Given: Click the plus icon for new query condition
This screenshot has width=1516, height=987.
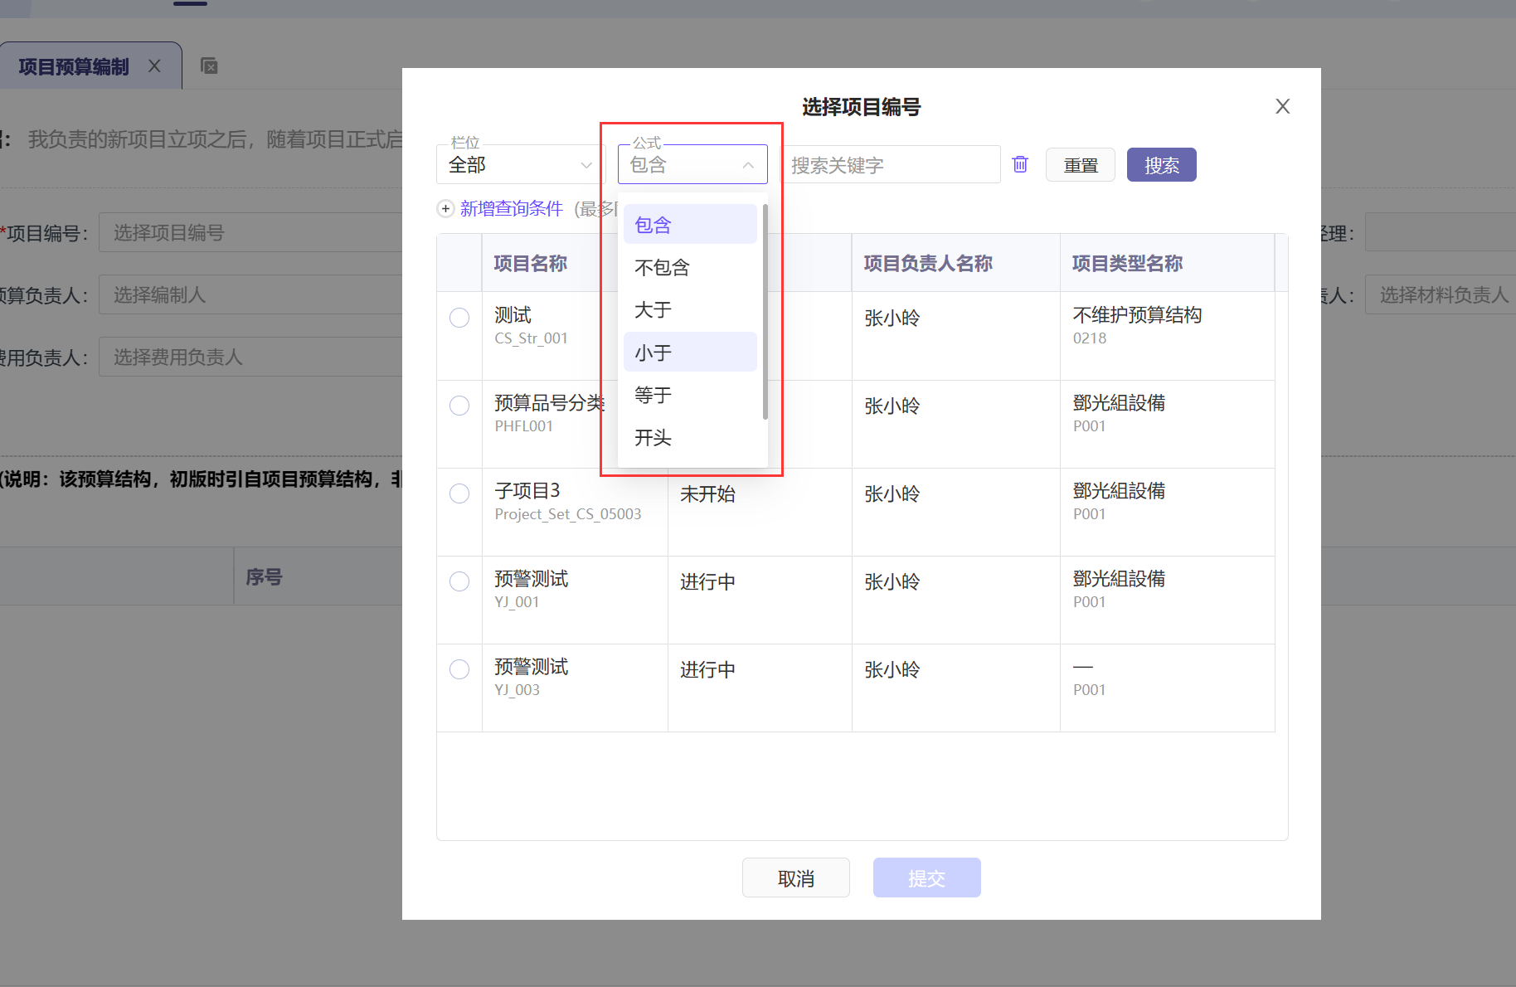Looking at the screenshot, I should [446, 209].
